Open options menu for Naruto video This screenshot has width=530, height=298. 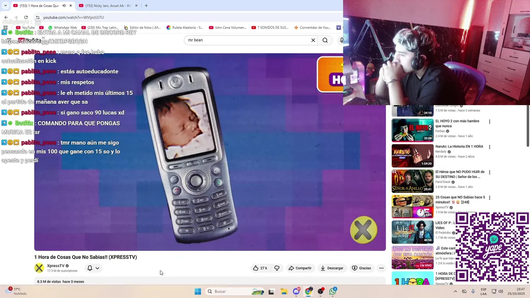[x=489, y=147]
